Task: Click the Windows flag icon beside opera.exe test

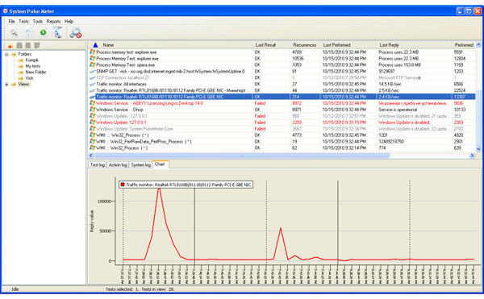Action: [92, 64]
